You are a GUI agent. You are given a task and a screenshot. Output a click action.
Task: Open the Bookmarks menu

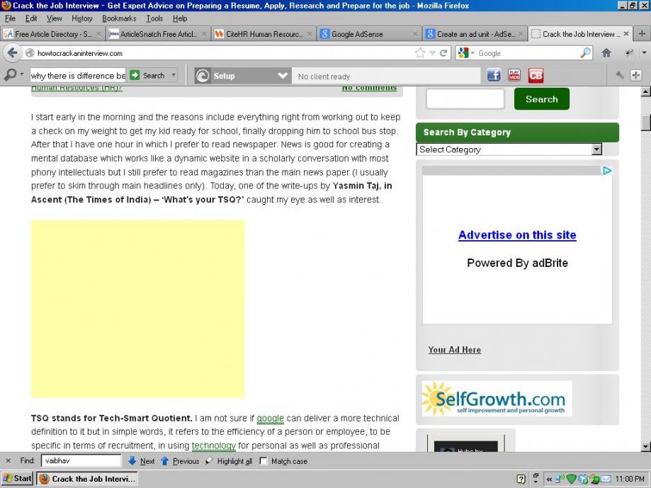click(x=119, y=18)
